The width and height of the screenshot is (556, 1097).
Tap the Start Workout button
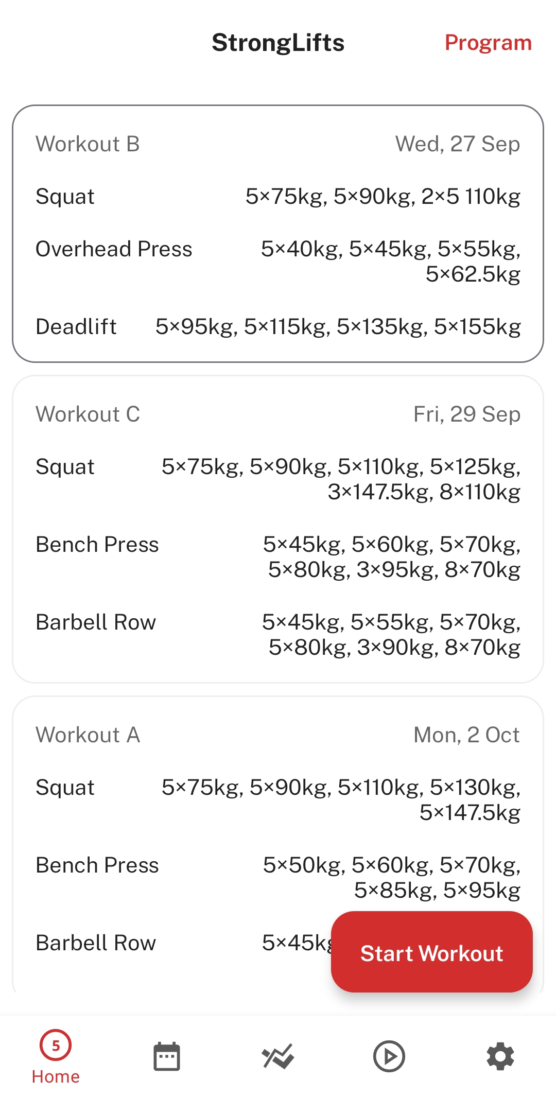click(x=431, y=953)
